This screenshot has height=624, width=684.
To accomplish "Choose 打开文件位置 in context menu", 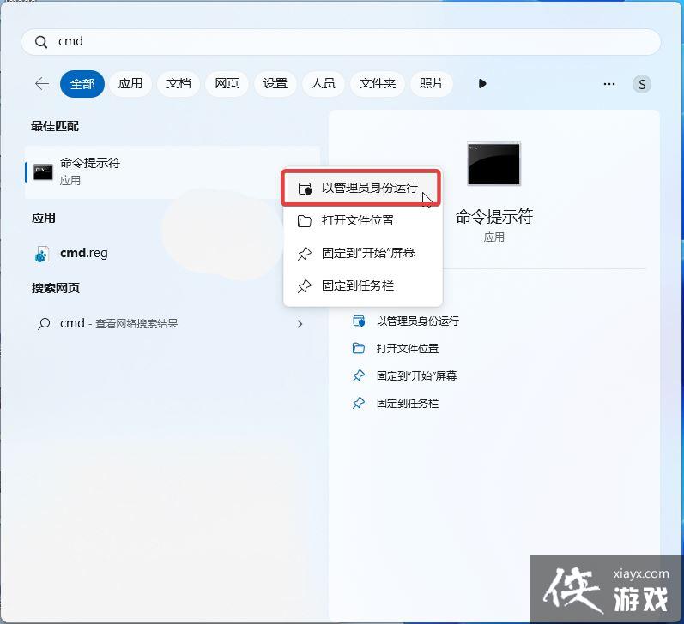I will [363, 220].
